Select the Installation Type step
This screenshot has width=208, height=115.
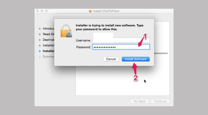pyautogui.click(x=48, y=45)
